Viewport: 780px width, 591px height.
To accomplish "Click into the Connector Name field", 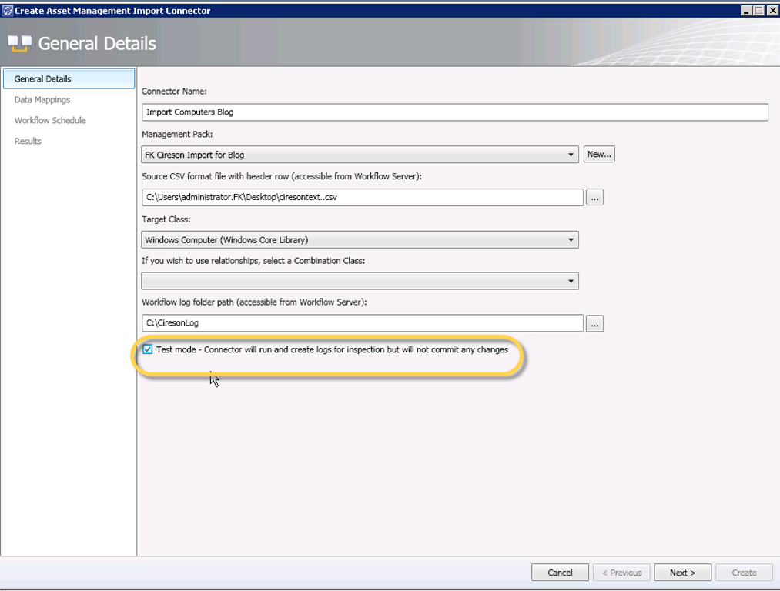I will (454, 112).
